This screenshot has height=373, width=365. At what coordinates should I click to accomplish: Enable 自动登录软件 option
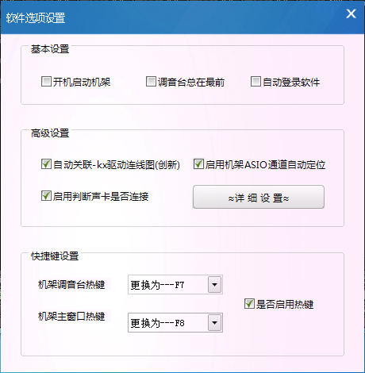tap(255, 82)
